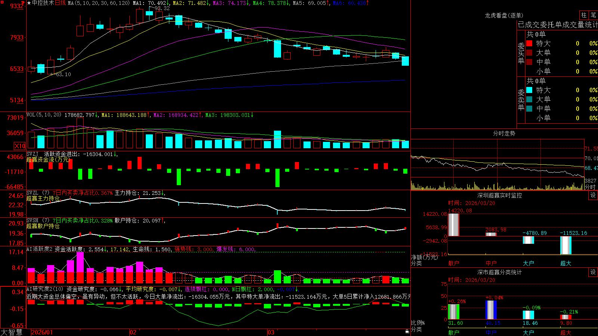598x336 pixels.
Task: Click the VOL(5,10,20) indicator label
Action: 44,115
